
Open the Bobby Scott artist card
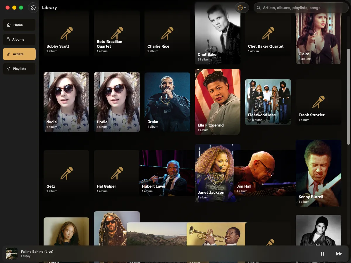(x=66, y=33)
